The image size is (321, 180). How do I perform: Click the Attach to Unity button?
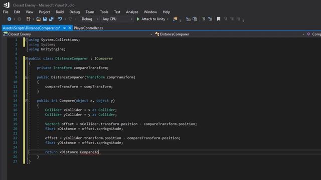[x=153, y=19]
